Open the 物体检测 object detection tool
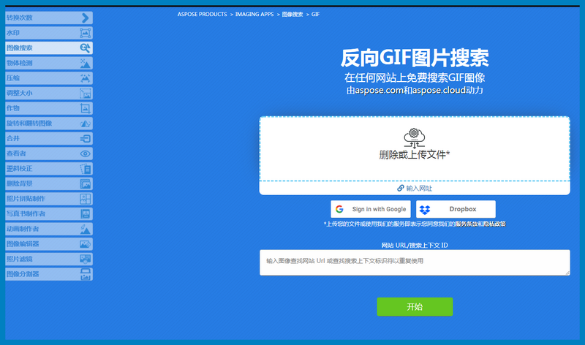The width and height of the screenshot is (585, 345). point(49,63)
